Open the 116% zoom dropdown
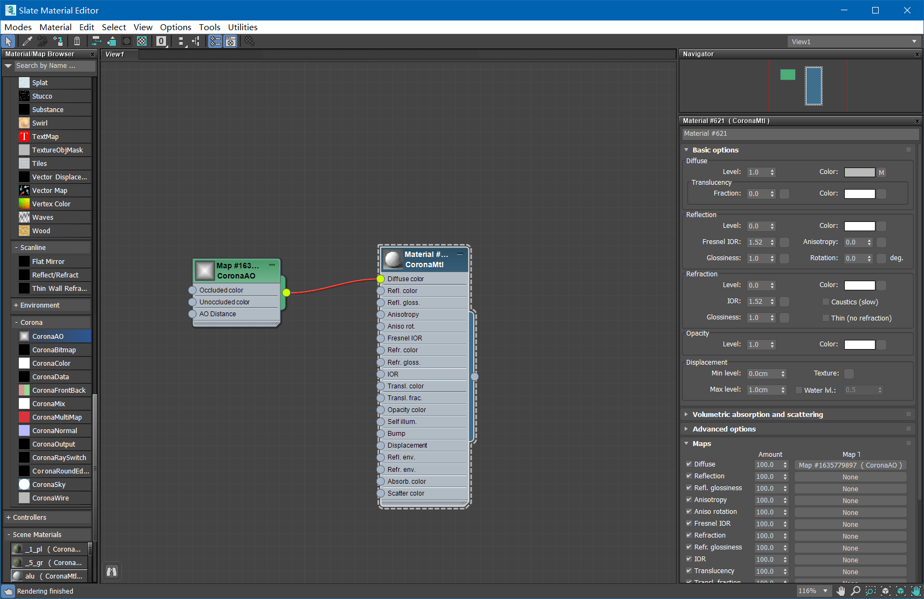The width and height of the screenshot is (924, 599). point(813,591)
